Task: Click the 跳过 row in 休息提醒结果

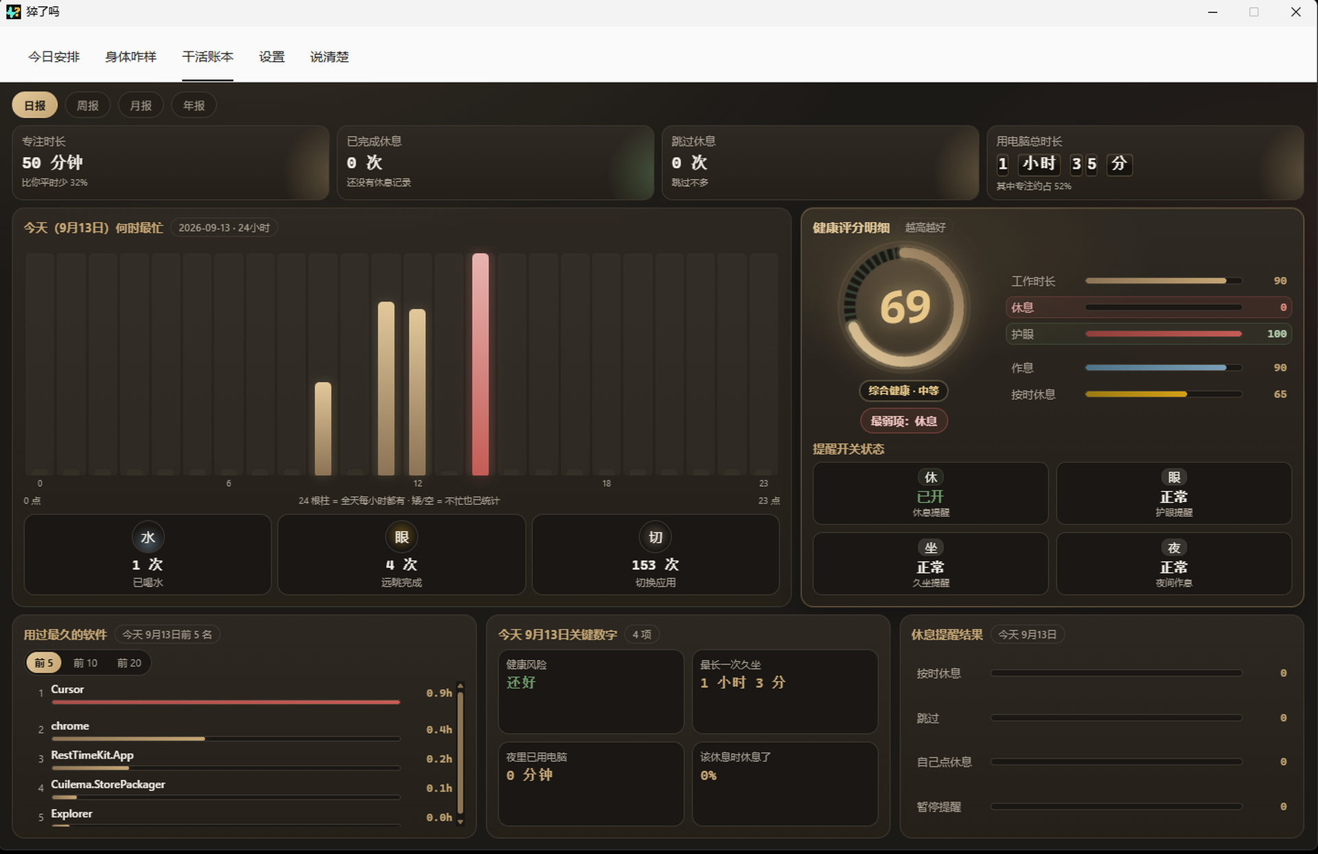Action: 1101,718
